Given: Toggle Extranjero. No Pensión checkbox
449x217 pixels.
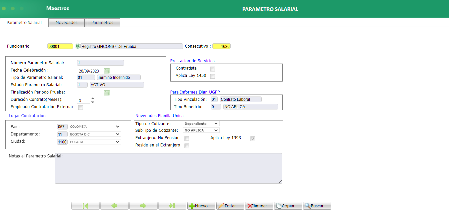Looking at the screenshot, I should [x=187, y=138].
